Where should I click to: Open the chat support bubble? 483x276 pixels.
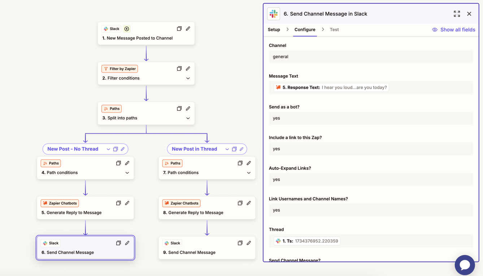coord(465,265)
